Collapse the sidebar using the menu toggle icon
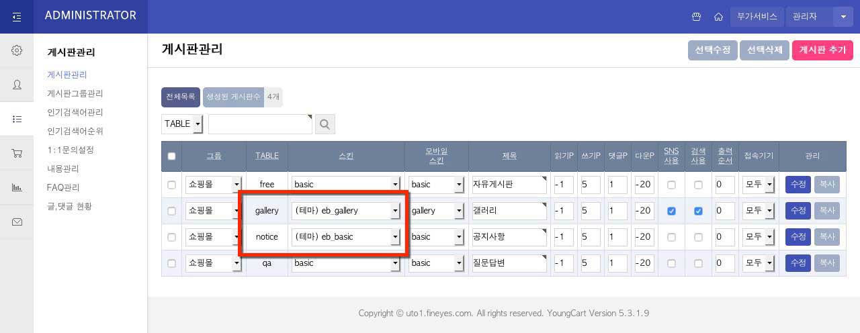This screenshot has width=860, height=333. (x=17, y=17)
